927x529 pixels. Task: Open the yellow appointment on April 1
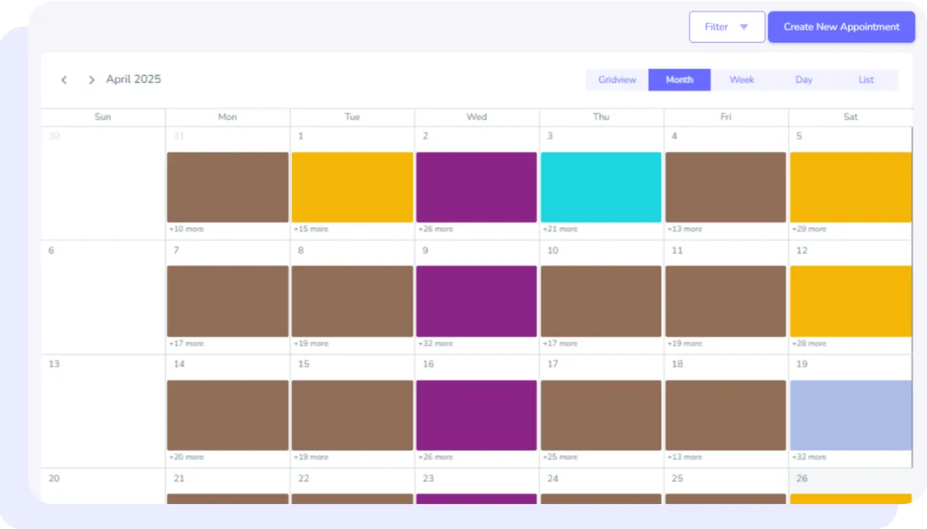pyautogui.click(x=352, y=187)
